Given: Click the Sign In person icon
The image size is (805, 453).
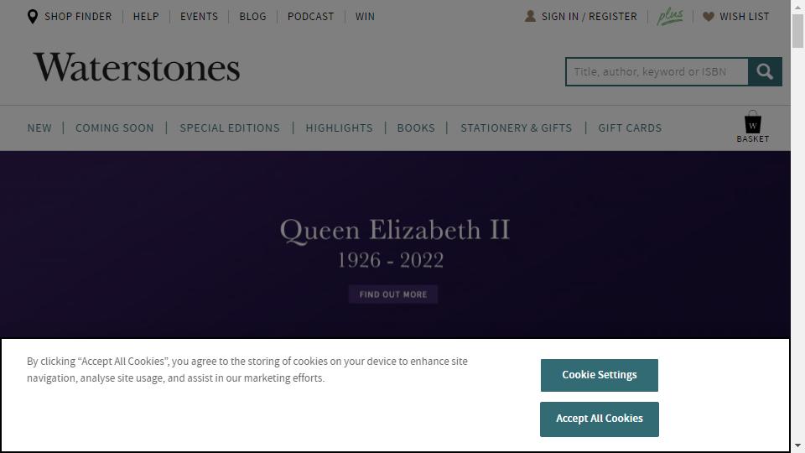Looking at the screenshot, I should (530, 16).
